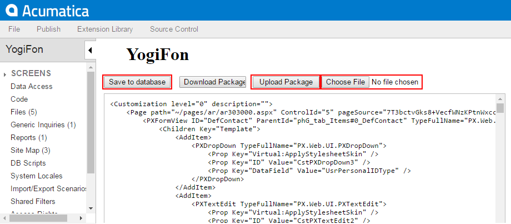
Task: Select Site Map (3) item
Action: [x=31, y=150]
